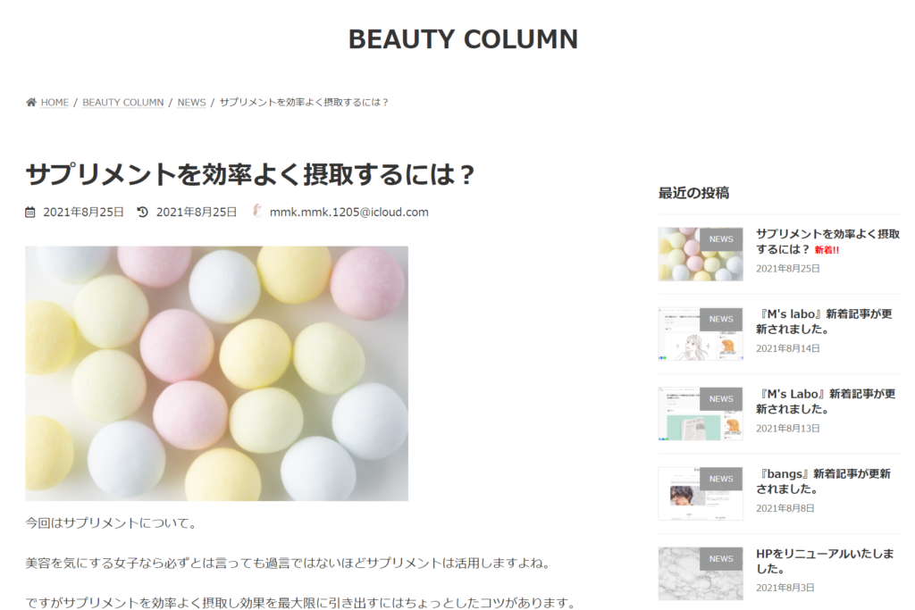
Task: Click the update history clock icon
Action: click(x=142, y=212)
